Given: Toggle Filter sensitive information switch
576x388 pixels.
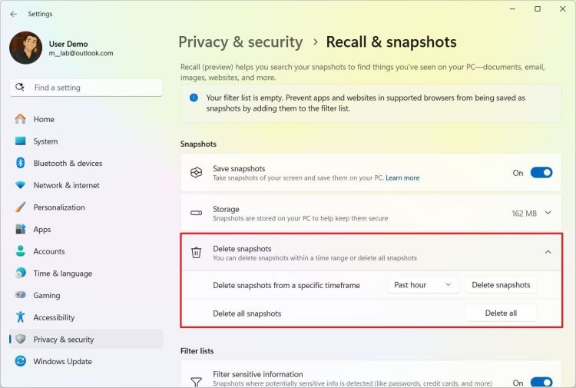Looking at the screenshot, I should (x=541, y=382).
